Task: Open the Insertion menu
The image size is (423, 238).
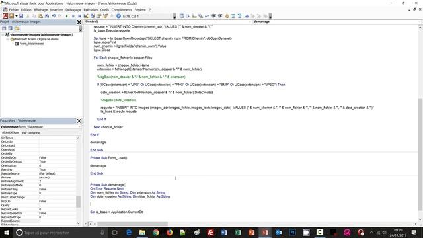Action: click(x=56, y=10)
